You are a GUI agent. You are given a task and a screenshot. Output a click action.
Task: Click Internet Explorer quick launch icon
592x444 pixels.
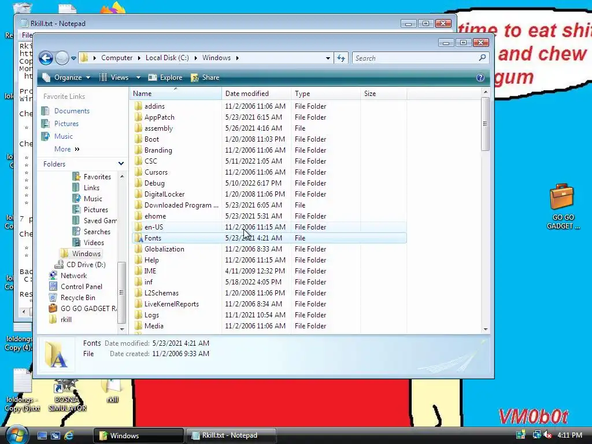69,435
